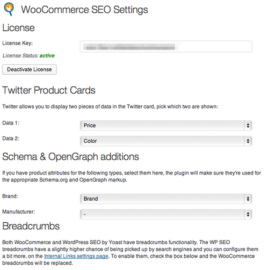Focus the License Key input field
The height and width of the screenshot is (270, 268).
[x=166, y=47]
